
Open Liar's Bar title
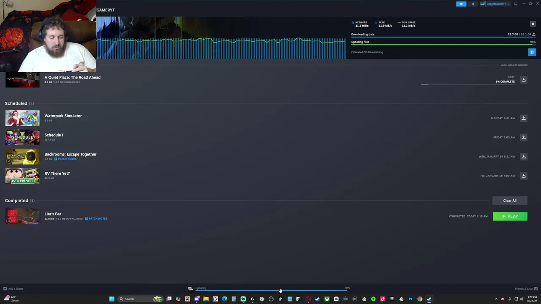pyautogui.click(x=53, y=214)
